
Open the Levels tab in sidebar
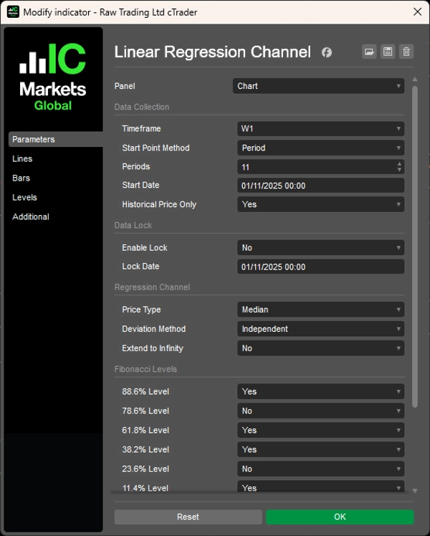coord(24,198)
